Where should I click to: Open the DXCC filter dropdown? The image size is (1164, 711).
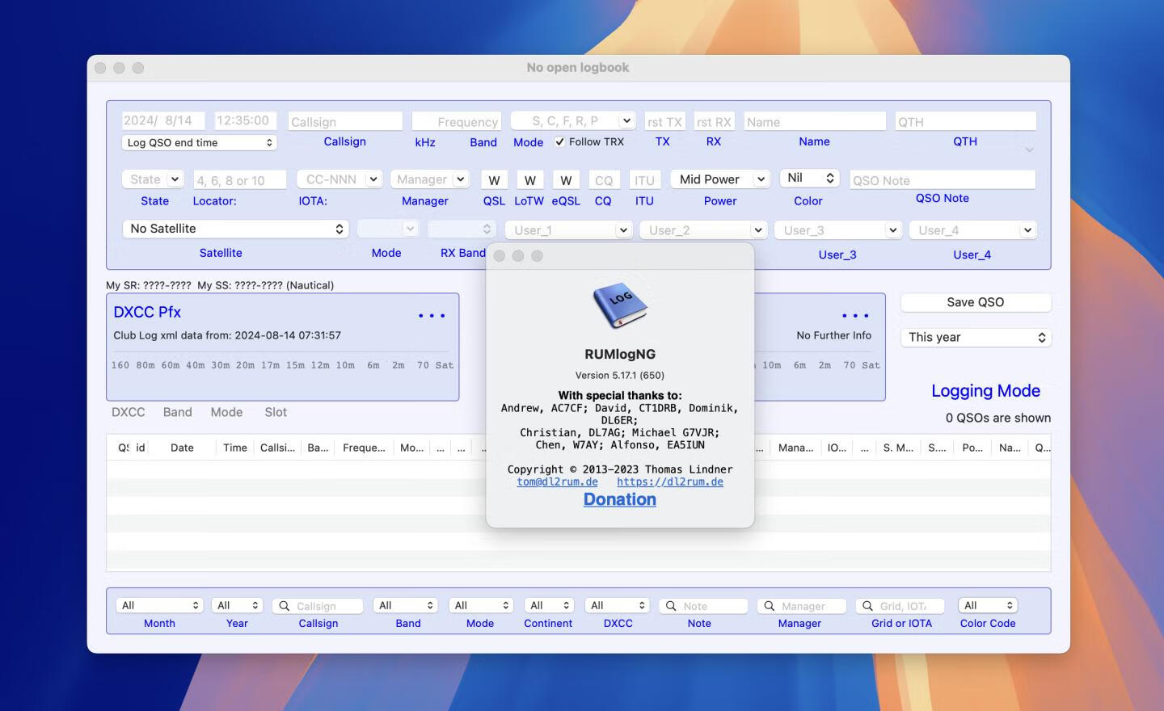pyautogui.click(x=617, y=605)
